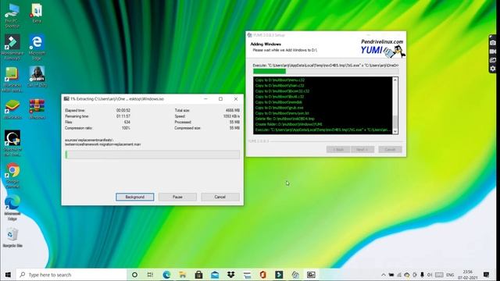Screen dimensions: 500x281
Task: Click the 'Elapsed time' label in 7-Zip
Action: pos(75,110)
